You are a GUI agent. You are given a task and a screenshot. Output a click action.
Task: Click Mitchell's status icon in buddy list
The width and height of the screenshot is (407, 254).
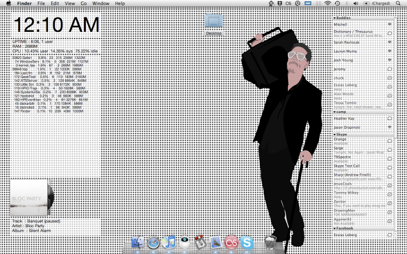(x=389, y=24)
